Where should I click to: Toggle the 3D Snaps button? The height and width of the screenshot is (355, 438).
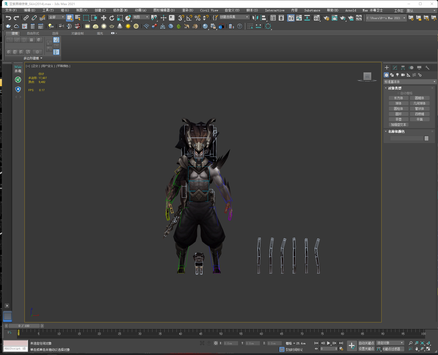(181, 18)
